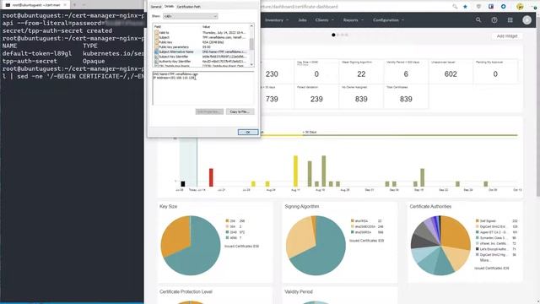
Task: Expand the Clients menu
Action: [324, 20]
